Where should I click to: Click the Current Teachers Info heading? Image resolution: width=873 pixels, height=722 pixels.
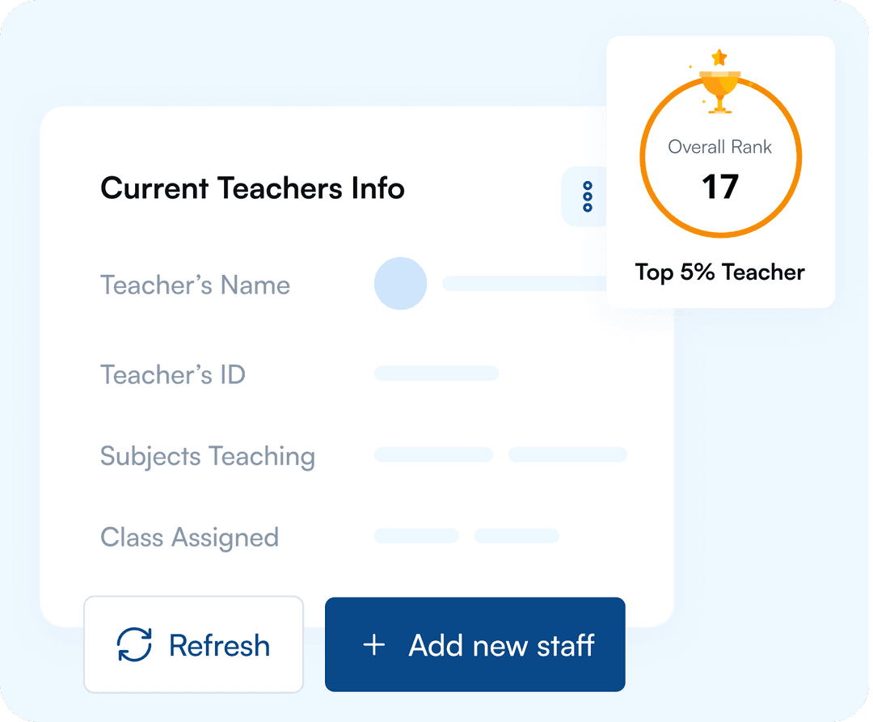(252, 188)
